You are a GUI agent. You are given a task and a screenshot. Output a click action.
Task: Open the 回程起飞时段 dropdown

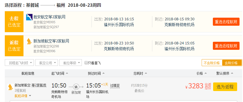(x=19, y=63)
